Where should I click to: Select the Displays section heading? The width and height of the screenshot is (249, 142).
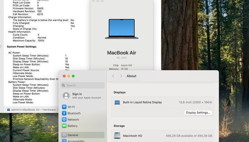pyautogui.click(x=120, y=92)
